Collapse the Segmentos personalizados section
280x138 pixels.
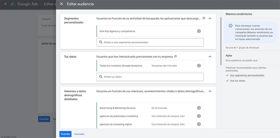pos(210,18)
